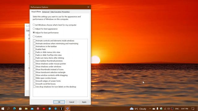The image size is (198, 111).
Task: Open the volume speaker tray icon
Action: [169, 109]
